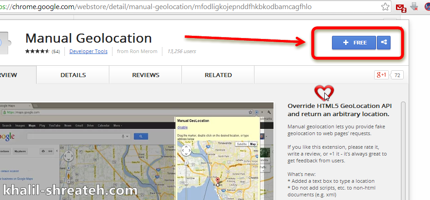The image size is (430, 200).
Task: Open the Related tab
Action: [218, 75]
